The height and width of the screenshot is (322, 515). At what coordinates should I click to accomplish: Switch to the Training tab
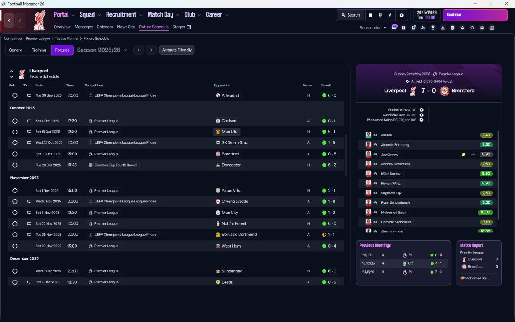pyautogui.click(x=39, y=50)
